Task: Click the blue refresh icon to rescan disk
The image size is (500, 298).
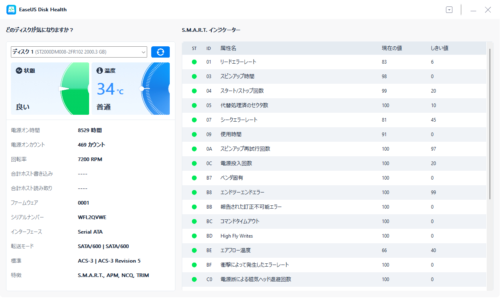Action: tap(160, 52)
